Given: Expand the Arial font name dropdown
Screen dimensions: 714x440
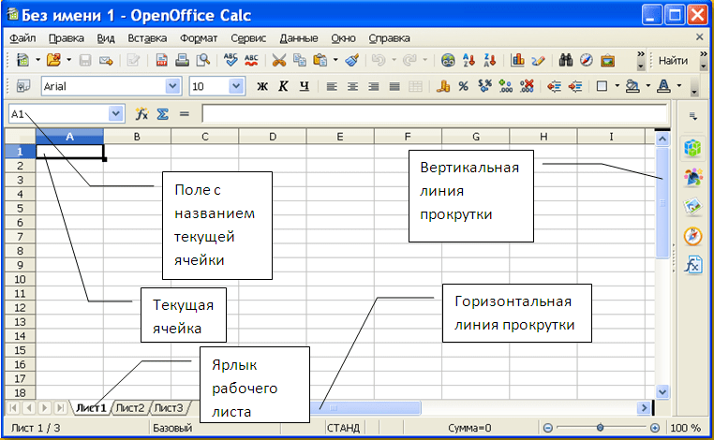Looking at the screenshot, I should pos(172,86).
